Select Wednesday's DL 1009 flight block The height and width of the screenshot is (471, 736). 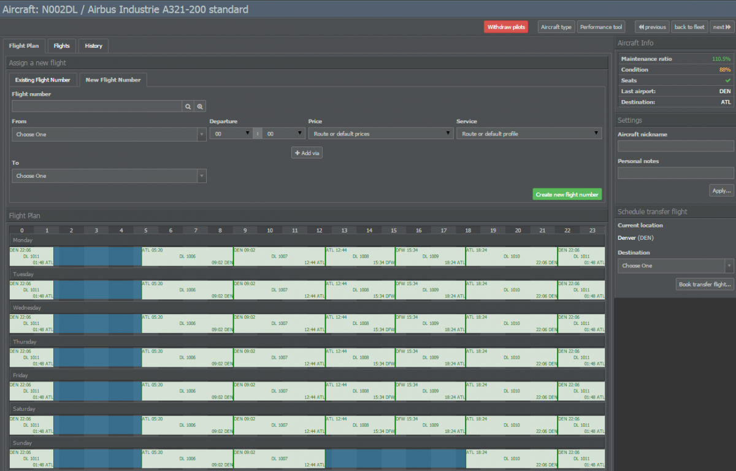click(x=431, y=324)
